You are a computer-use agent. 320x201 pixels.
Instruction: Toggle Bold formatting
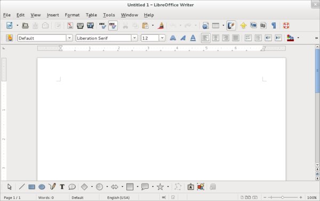click(173, 38)
